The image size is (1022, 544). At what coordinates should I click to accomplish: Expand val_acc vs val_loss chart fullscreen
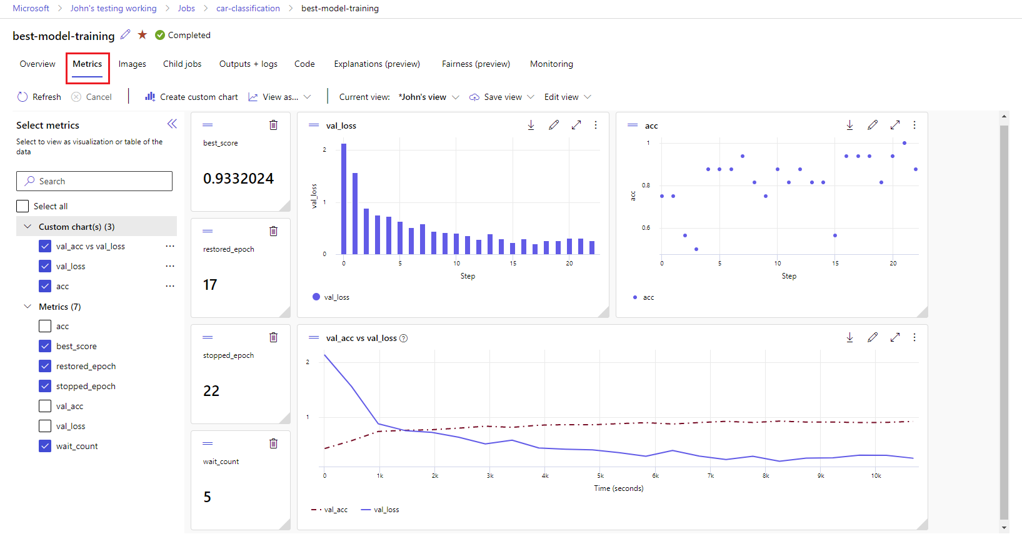[x=894, y=337]
